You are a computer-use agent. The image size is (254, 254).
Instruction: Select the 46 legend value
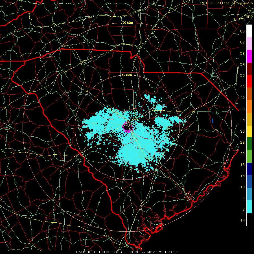click(242, 87)
